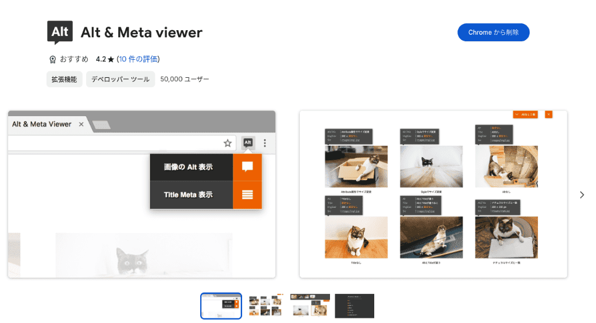Image resolution: width=596 pixels, height=323 pixels.
Task: Select the second cat photo grid thumbnail
Action: [265, 306]
